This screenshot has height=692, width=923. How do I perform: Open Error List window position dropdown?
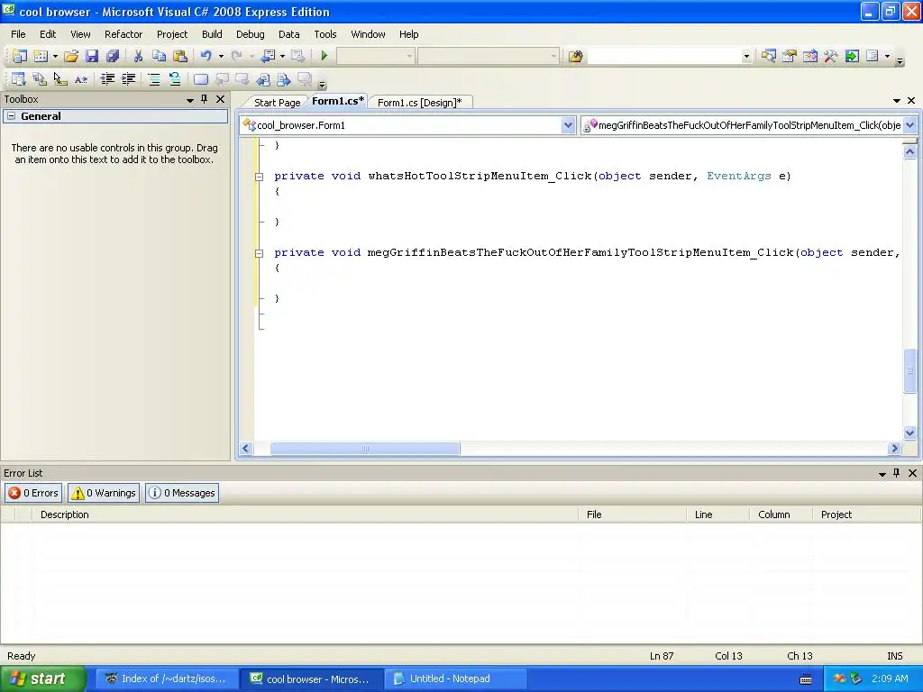(882, 474)
